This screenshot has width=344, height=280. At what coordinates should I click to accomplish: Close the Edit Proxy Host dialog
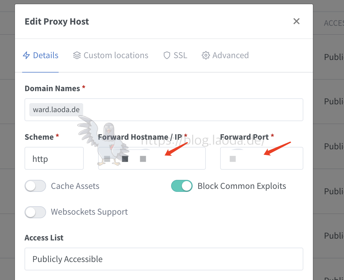(296, 21)
